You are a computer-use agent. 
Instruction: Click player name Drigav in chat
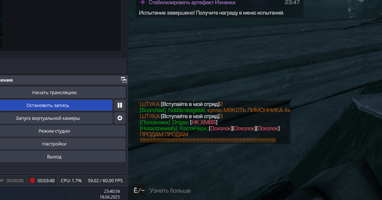tap(180, 122)
